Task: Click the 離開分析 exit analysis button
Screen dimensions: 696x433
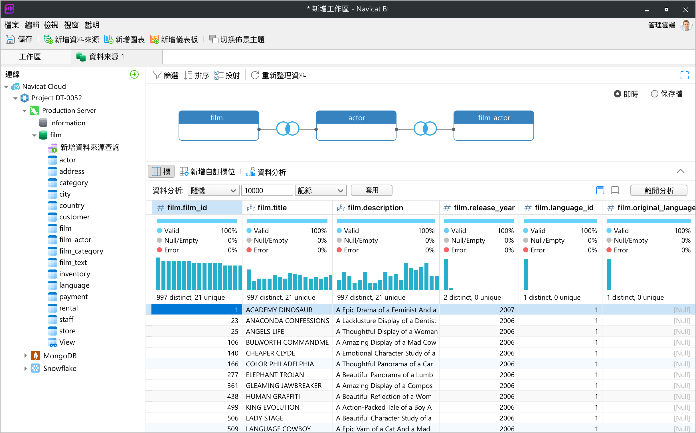Action: (x=658, y=191)
